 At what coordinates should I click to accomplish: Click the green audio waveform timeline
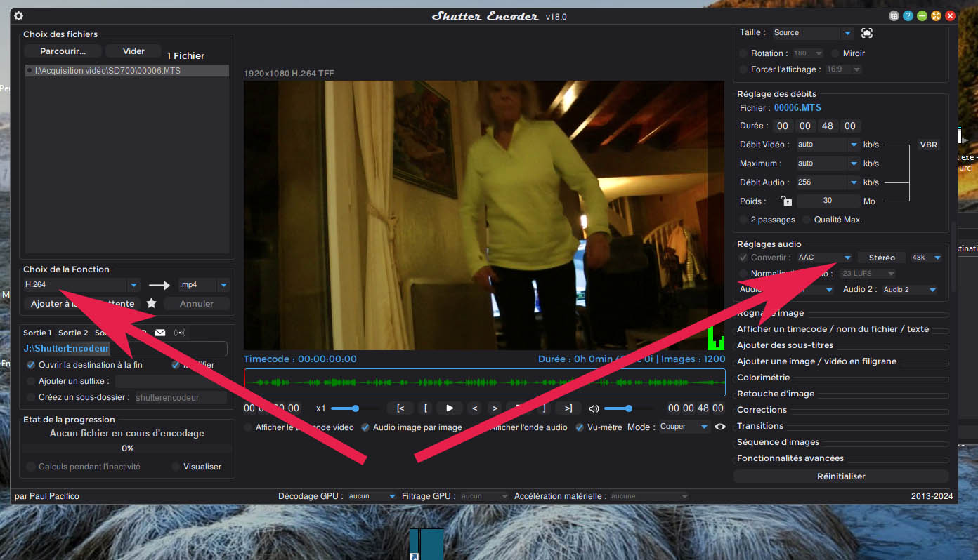[x=485, y=382]
